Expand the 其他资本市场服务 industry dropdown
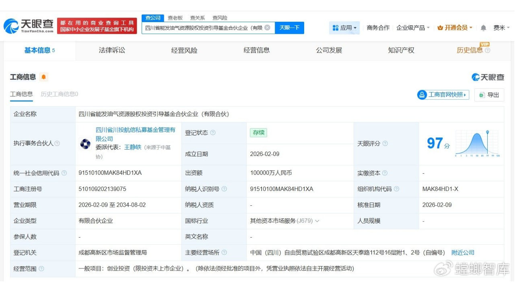Screen dimensions: 515x289 click(317, 221)
